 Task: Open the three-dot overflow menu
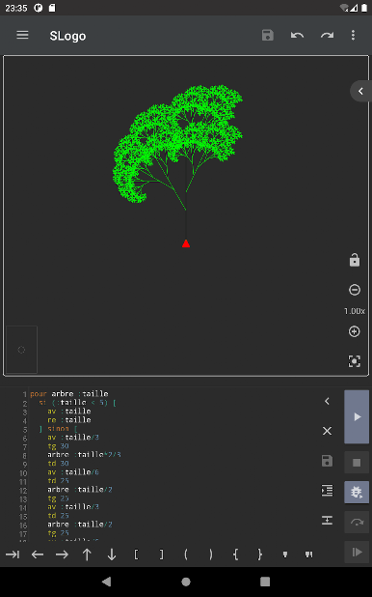(x=353, y=36)
